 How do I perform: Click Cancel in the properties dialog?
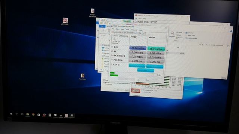click(x=127, y=90)
